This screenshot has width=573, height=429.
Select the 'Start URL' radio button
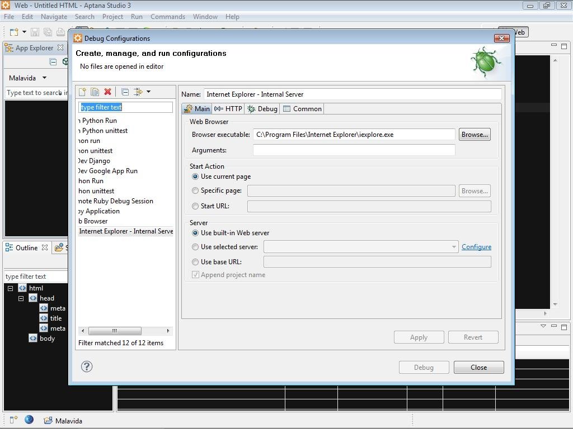[x=195, y=206]
